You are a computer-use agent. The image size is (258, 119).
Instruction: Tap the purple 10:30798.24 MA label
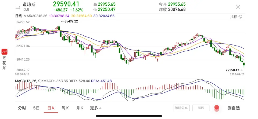(59, 16)
